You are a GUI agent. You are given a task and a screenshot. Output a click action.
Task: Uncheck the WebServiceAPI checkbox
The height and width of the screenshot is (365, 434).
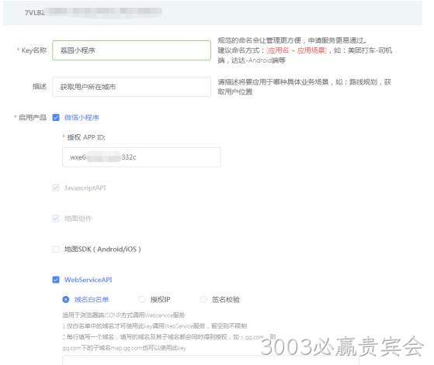(56, 280)
